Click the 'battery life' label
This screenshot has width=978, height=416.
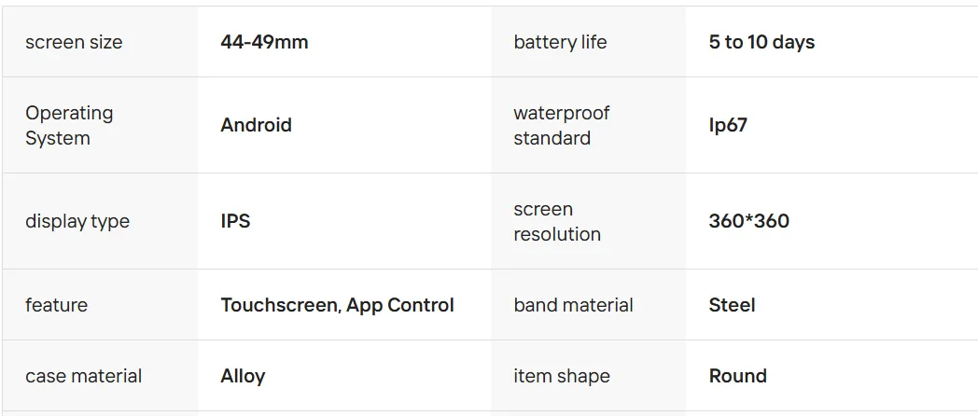[560, 42]
